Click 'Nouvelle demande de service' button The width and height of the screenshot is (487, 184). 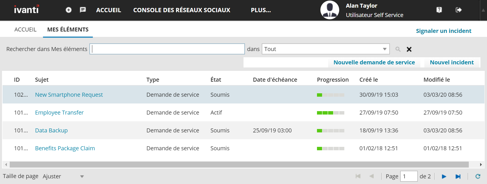tap(374, 62)
